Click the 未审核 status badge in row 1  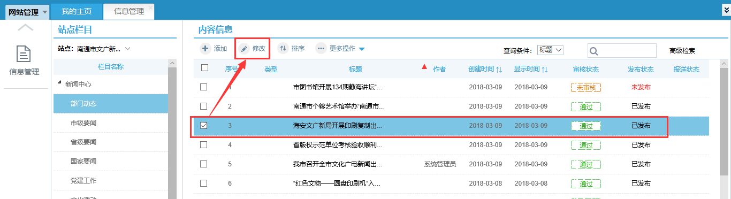586,87
